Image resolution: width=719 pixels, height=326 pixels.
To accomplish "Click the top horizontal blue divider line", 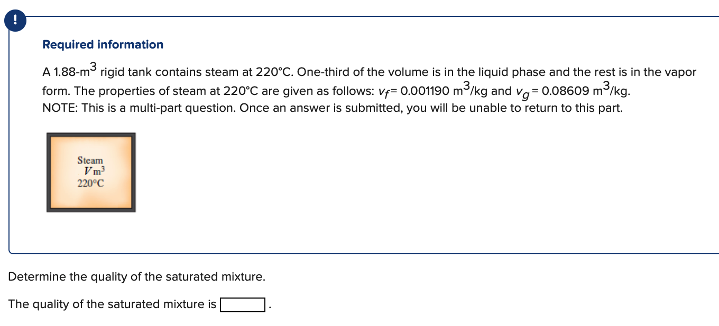I will (370, 16).
